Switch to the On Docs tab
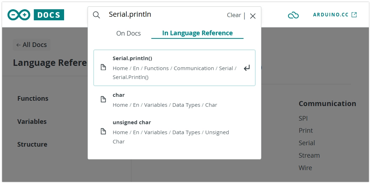Viewport: 371px width, 184px height. point(129,33)
